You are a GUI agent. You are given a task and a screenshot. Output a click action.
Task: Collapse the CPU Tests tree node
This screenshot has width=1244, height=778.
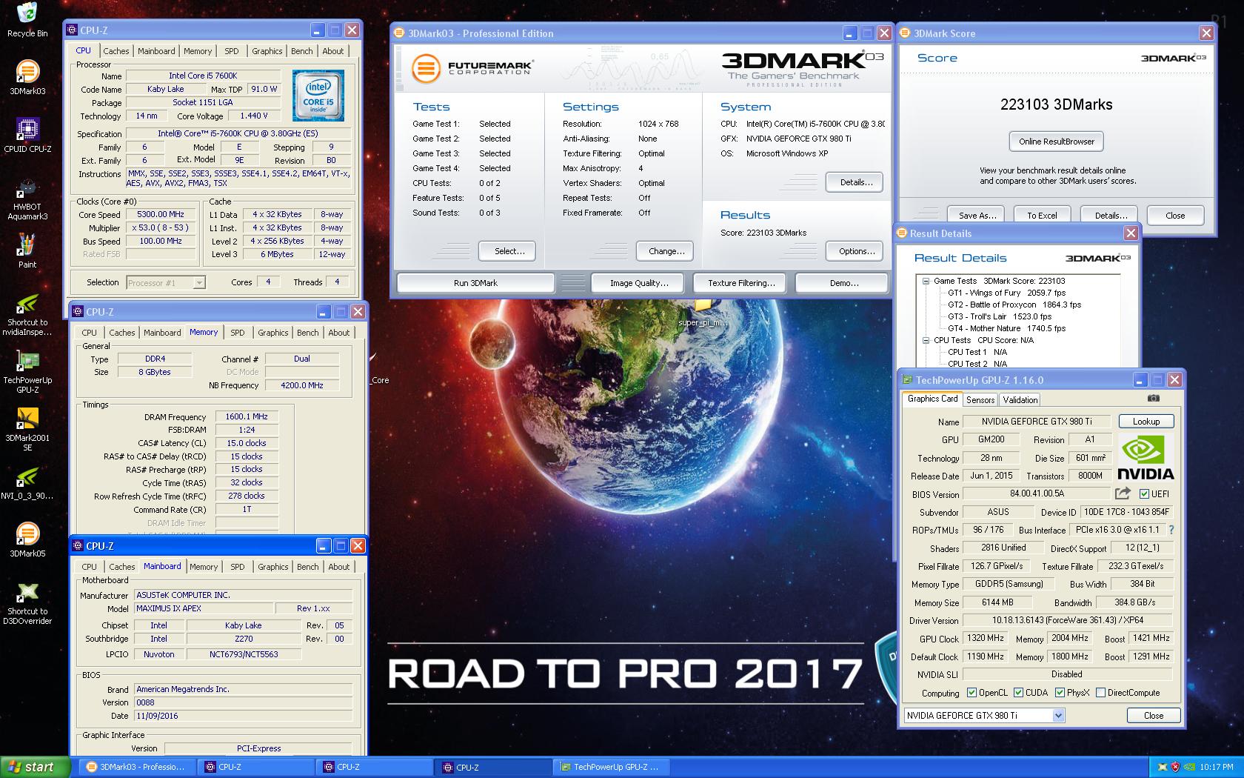pos(926,340)
